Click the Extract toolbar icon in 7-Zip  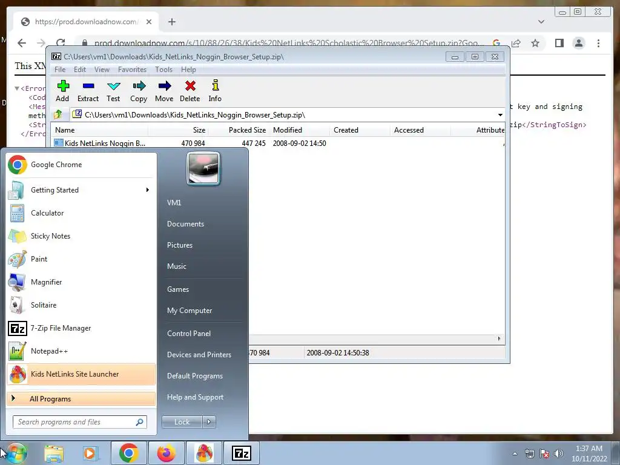(88, 91)
